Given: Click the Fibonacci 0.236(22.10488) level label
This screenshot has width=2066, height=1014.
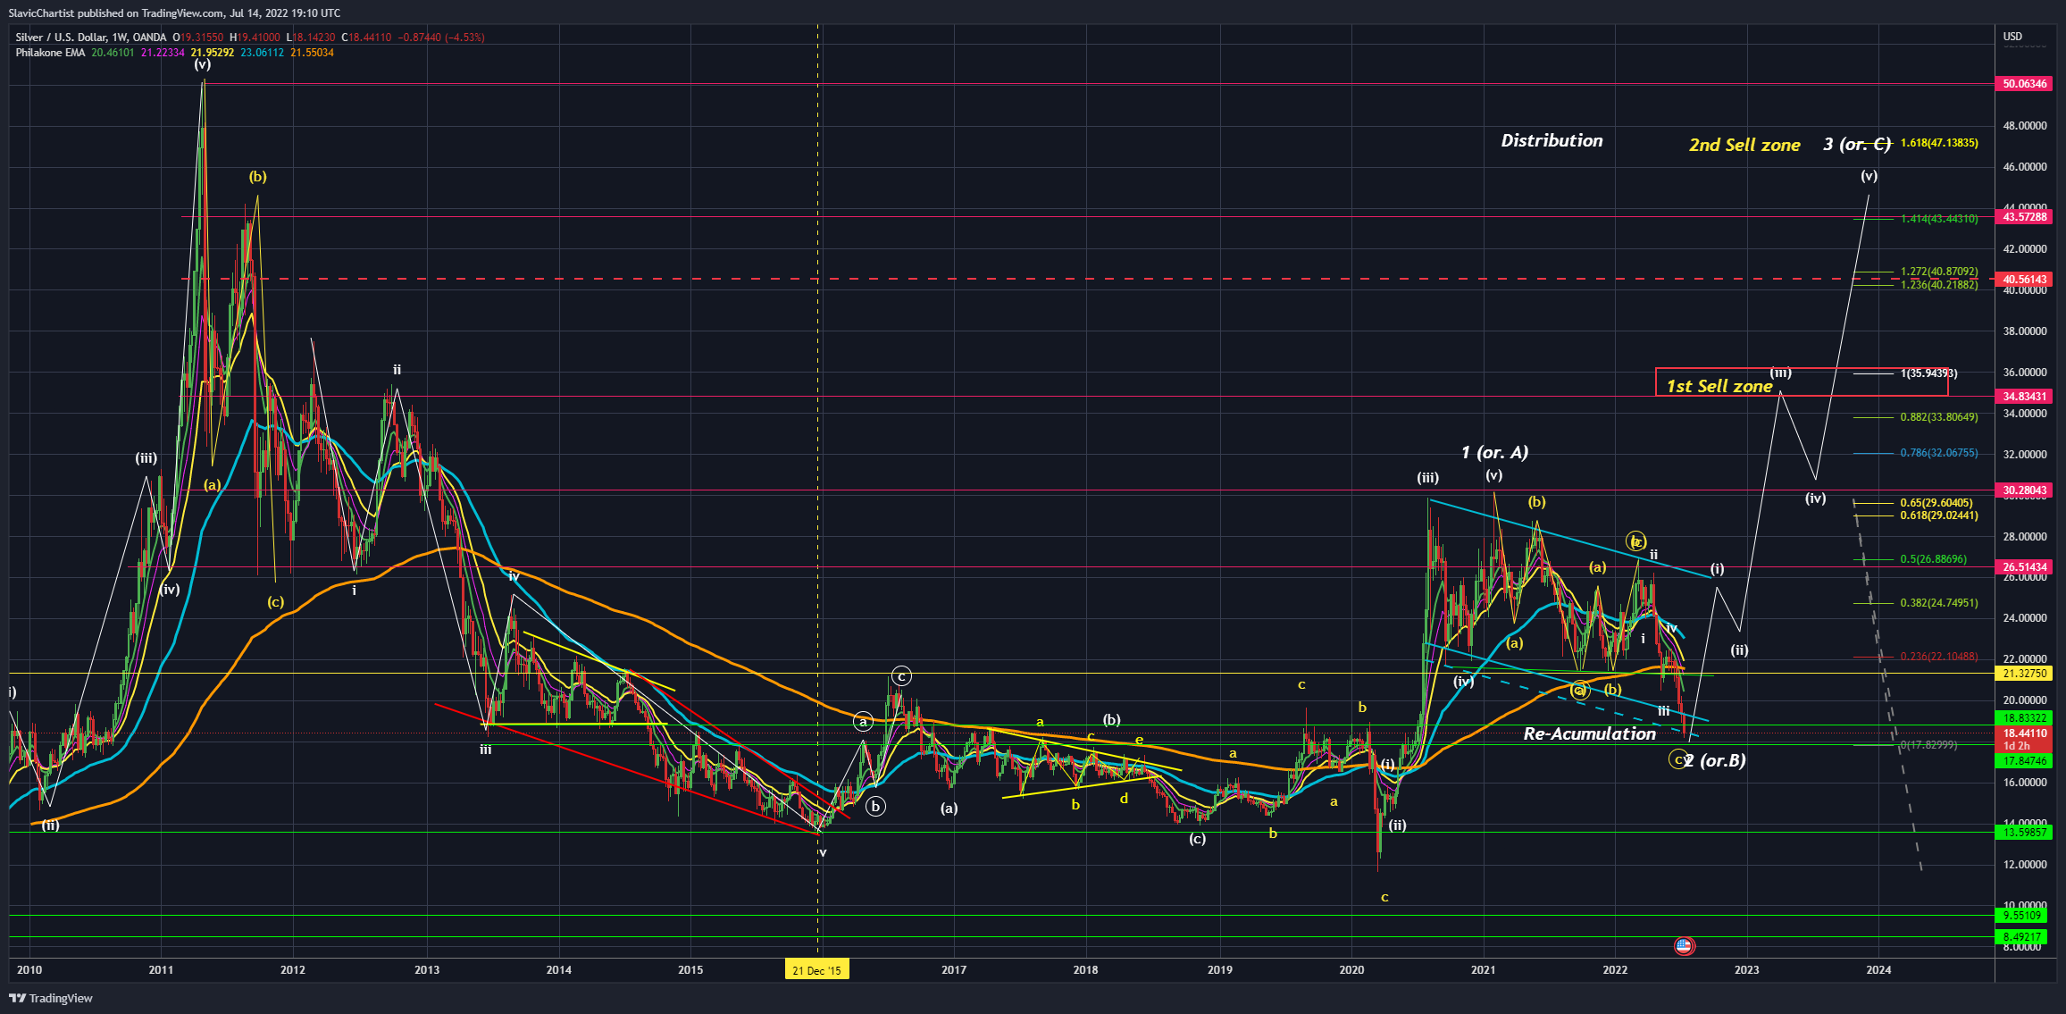Looking at the screenshot, I should click(1939, 657).
